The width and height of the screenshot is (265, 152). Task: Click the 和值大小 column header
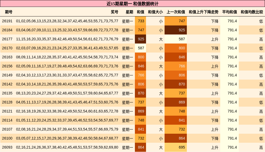click(x=155, y=12)
